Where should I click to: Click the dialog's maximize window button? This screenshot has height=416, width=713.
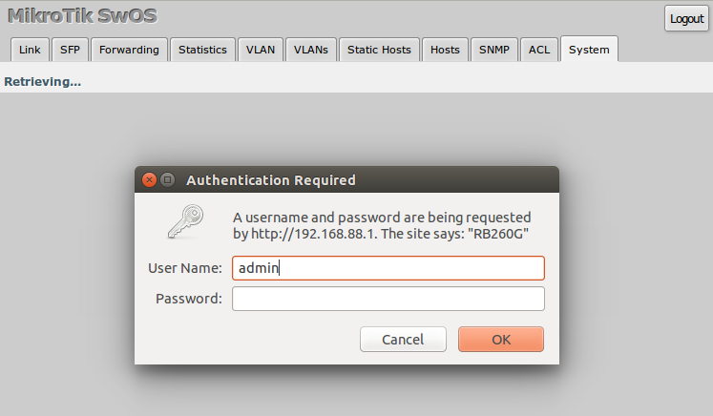coord(168,180)
